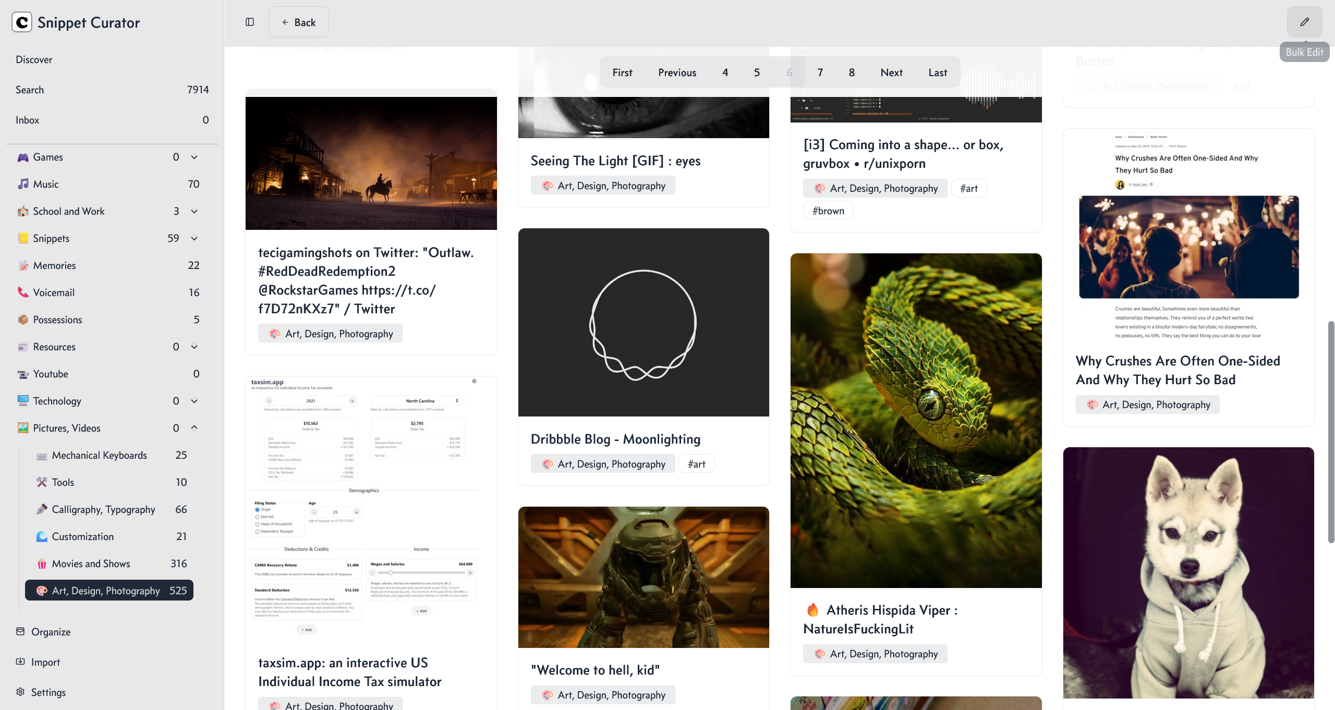Click the Mechanical Keyboards keyboard icon
The image size is (1335, 710).
(x=42, y=456)
